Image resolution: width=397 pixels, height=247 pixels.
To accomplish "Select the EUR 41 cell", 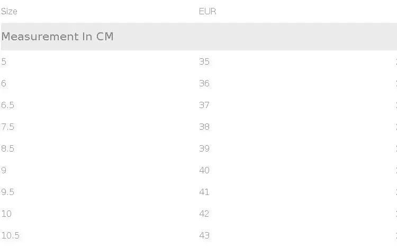I will pyautogui.click(x=204, y=192).
